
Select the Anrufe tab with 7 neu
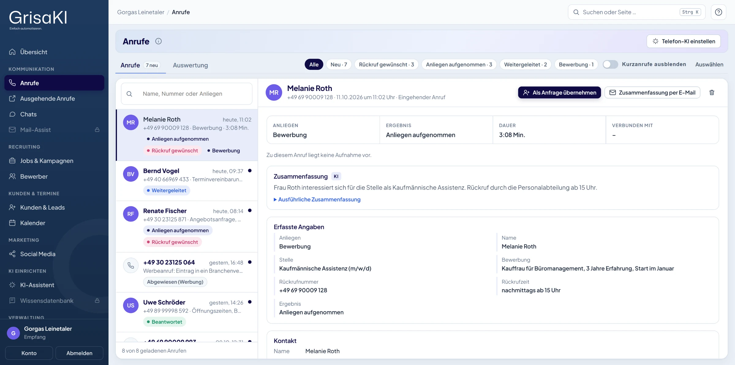tap(140, 65)
